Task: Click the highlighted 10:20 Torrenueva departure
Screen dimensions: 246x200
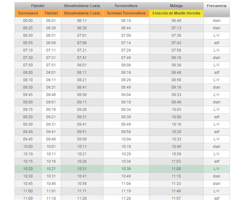Action: (x=28, y=169)
